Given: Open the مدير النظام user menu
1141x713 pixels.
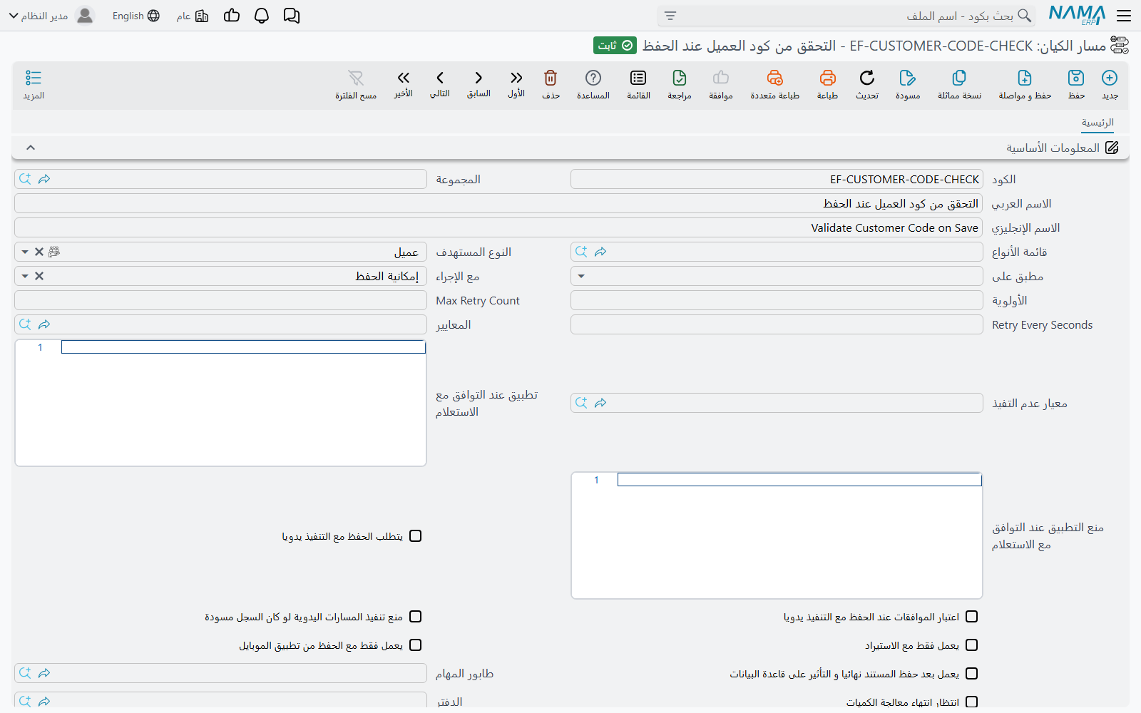Looking at the screenshot, I should [51, 16].
